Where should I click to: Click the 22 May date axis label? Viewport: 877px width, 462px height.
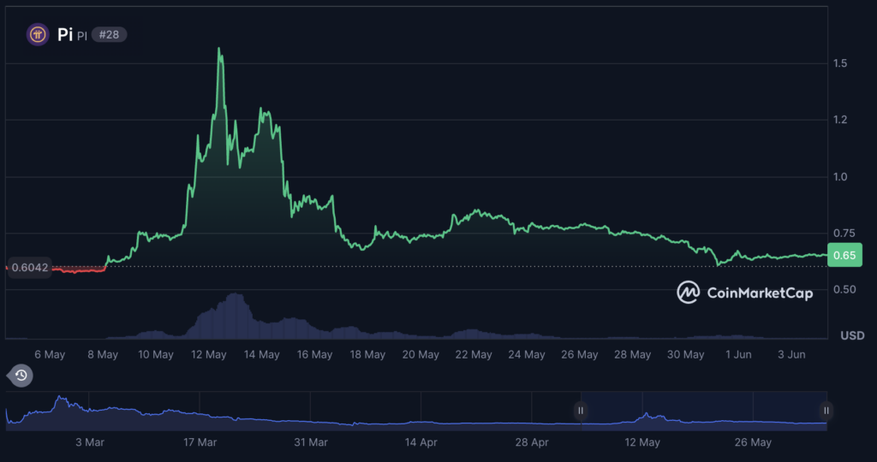473,354
